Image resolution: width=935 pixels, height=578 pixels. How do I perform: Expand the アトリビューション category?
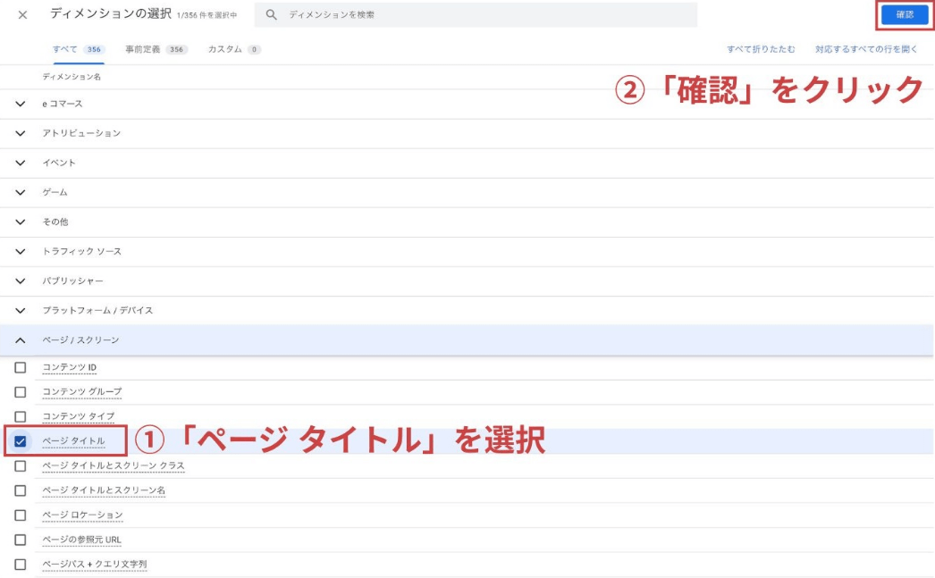21,133
